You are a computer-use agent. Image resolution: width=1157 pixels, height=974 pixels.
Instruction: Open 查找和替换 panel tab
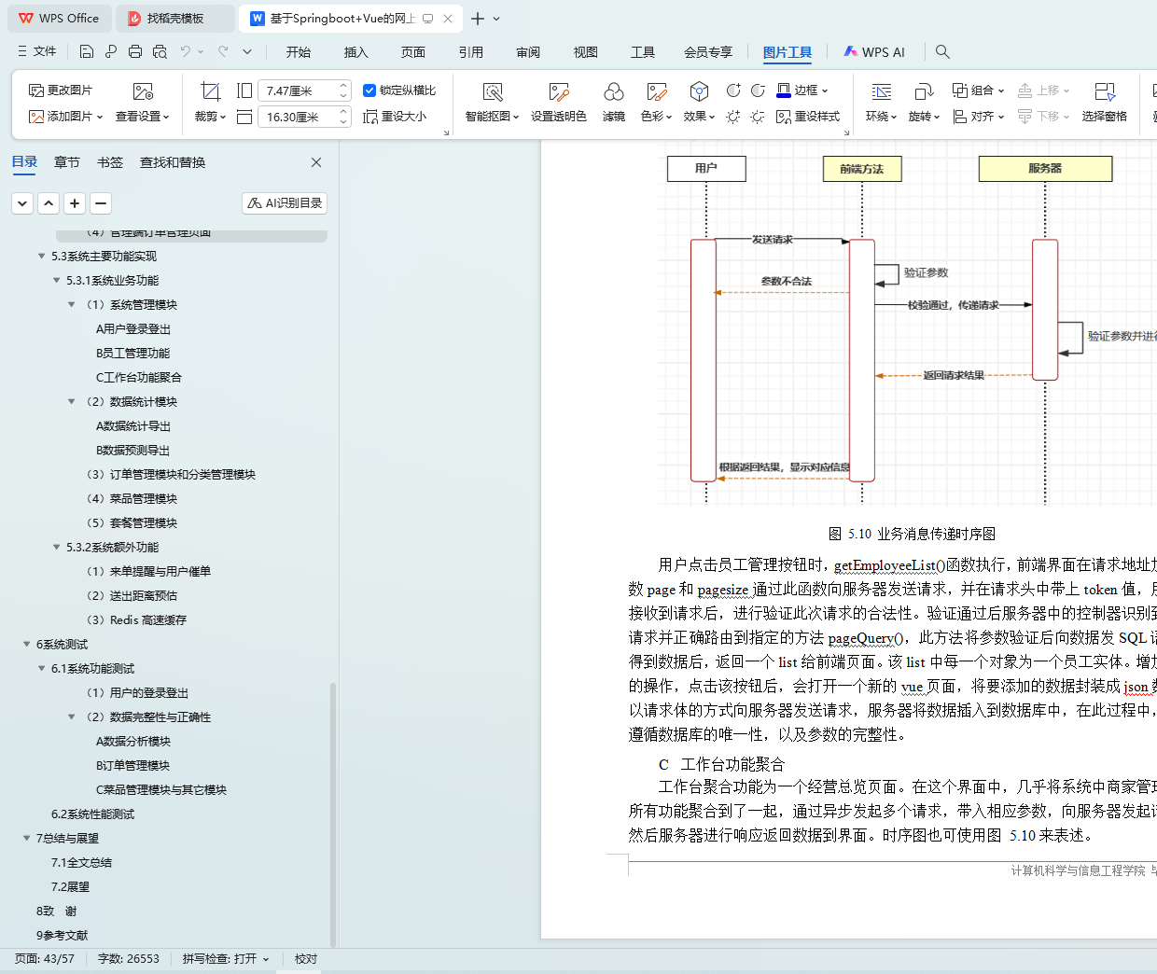pyautogui.click(x=173, y=162)
